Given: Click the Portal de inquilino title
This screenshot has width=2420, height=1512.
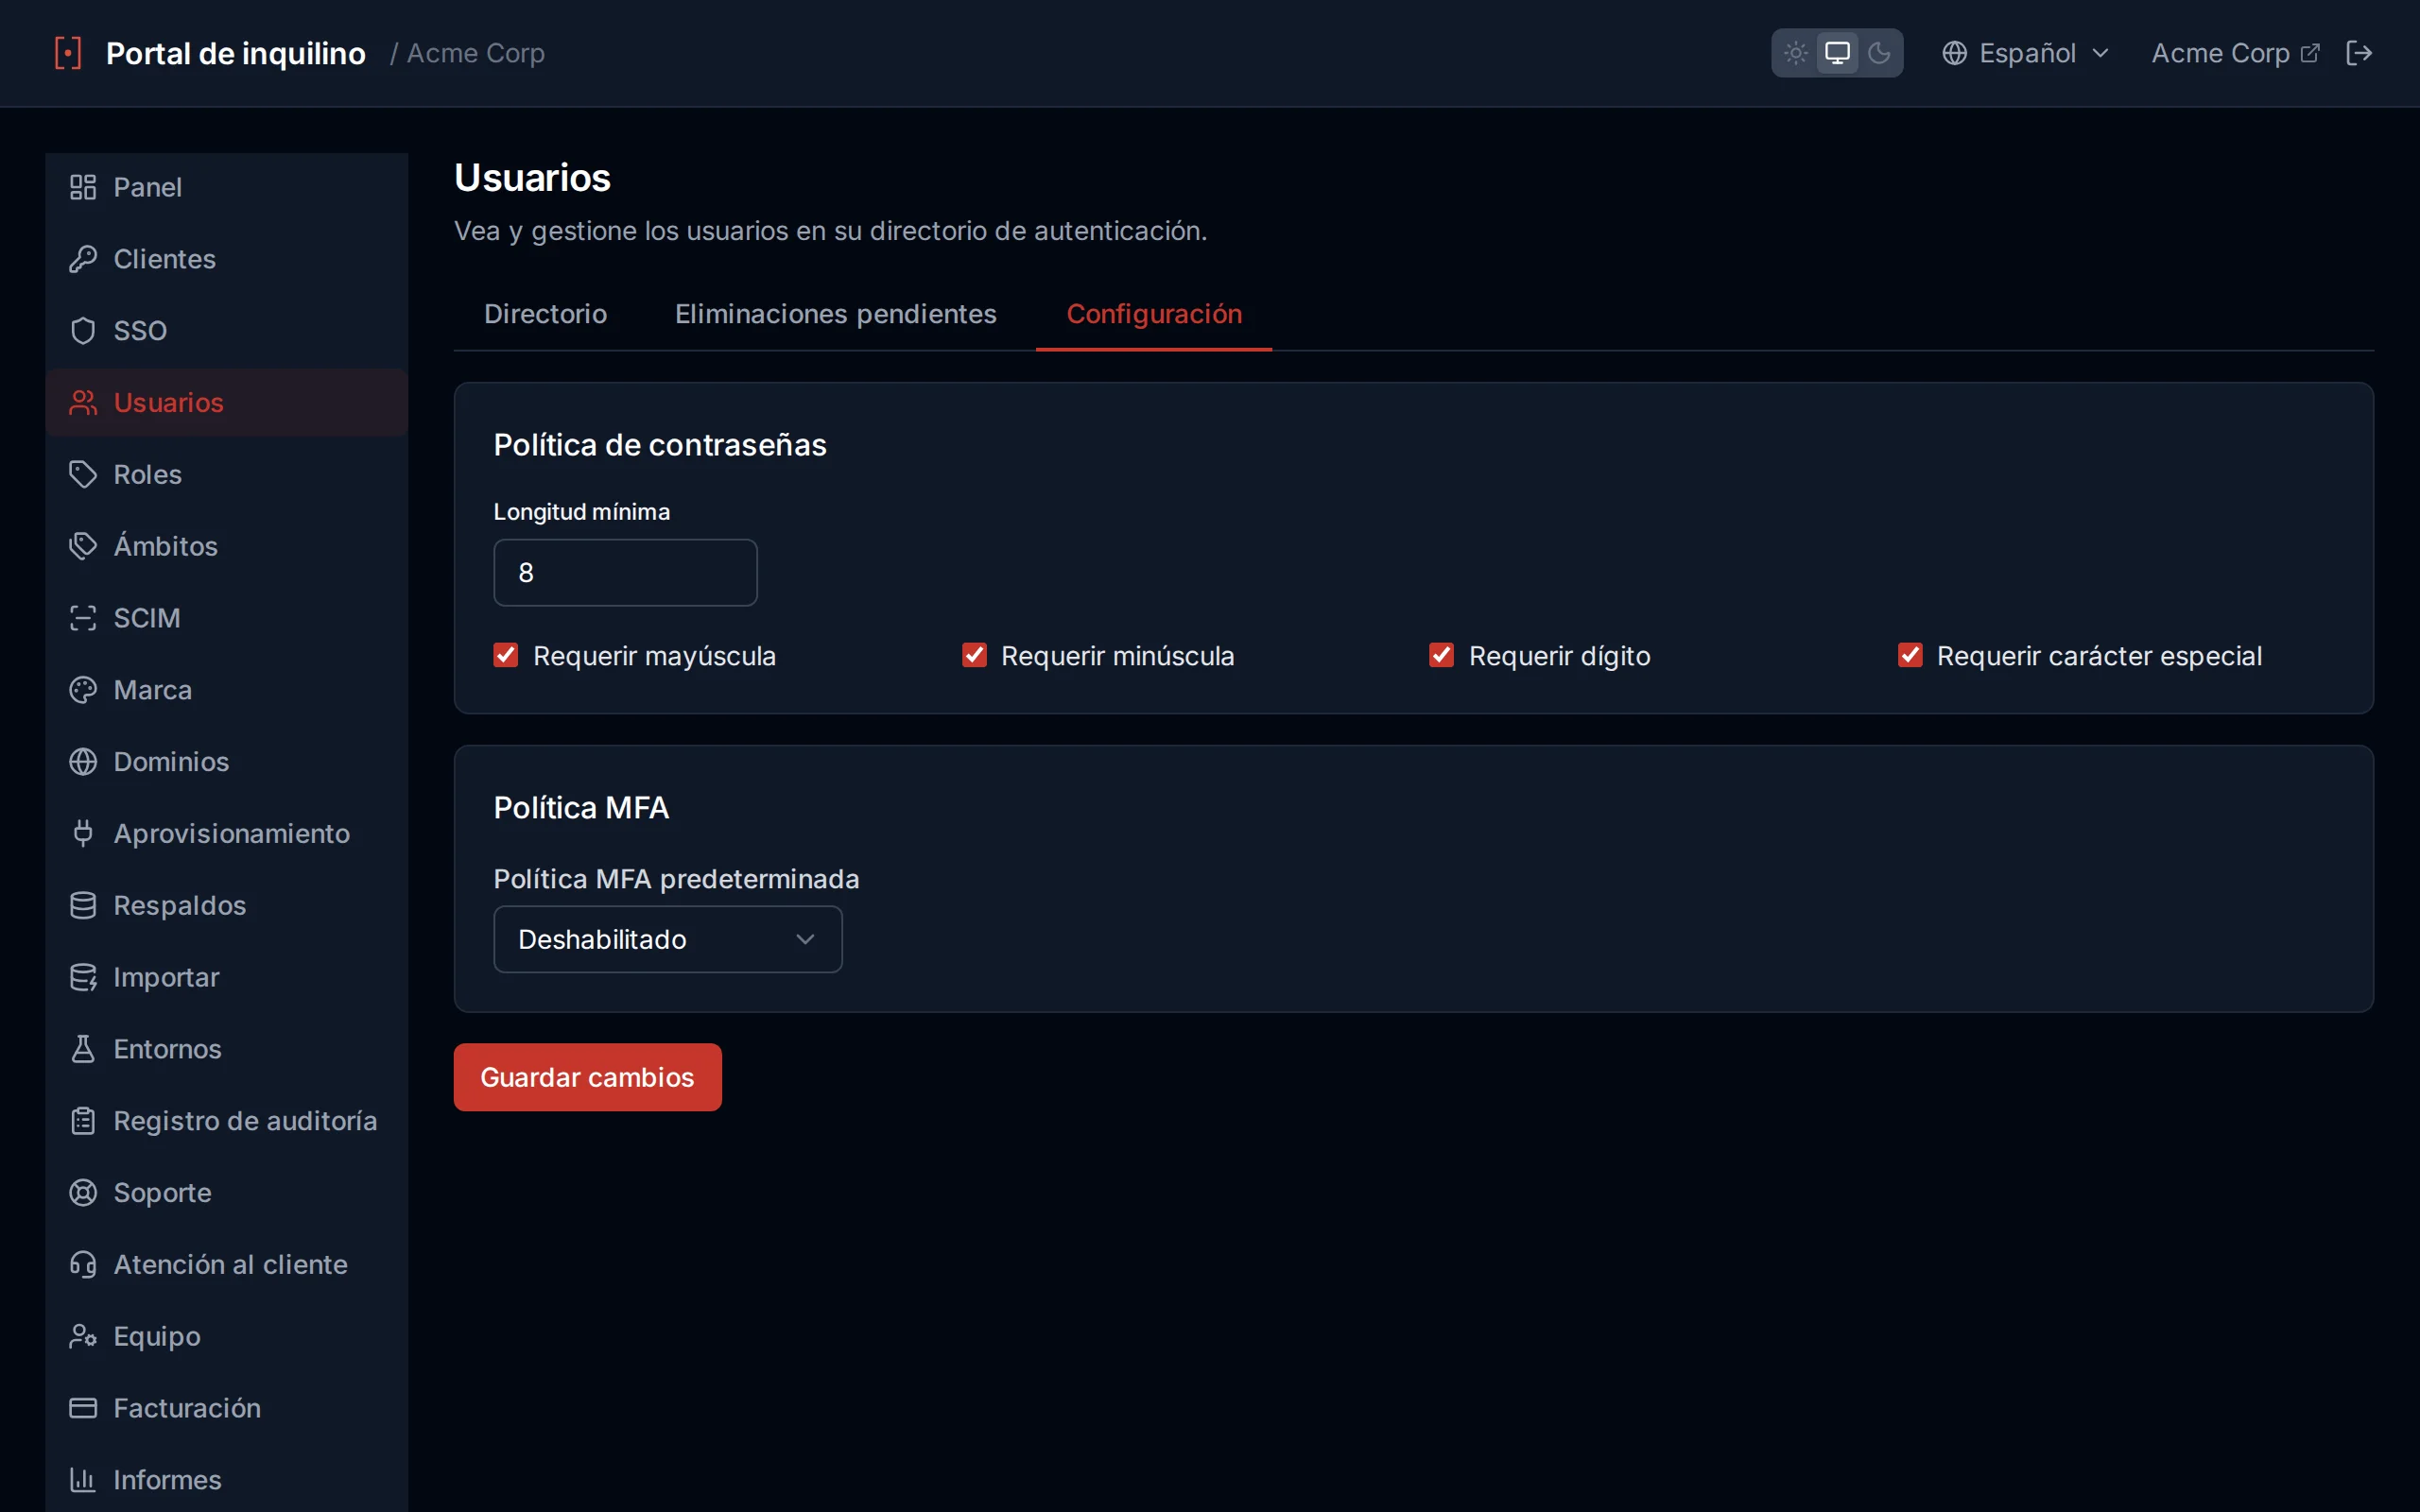Looking at the screenshot, I should pyautogui.click(x=236, y=53).
